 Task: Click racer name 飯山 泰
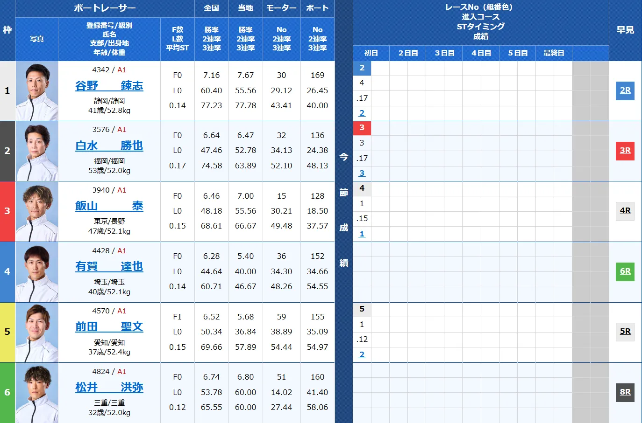coord(109,206)
